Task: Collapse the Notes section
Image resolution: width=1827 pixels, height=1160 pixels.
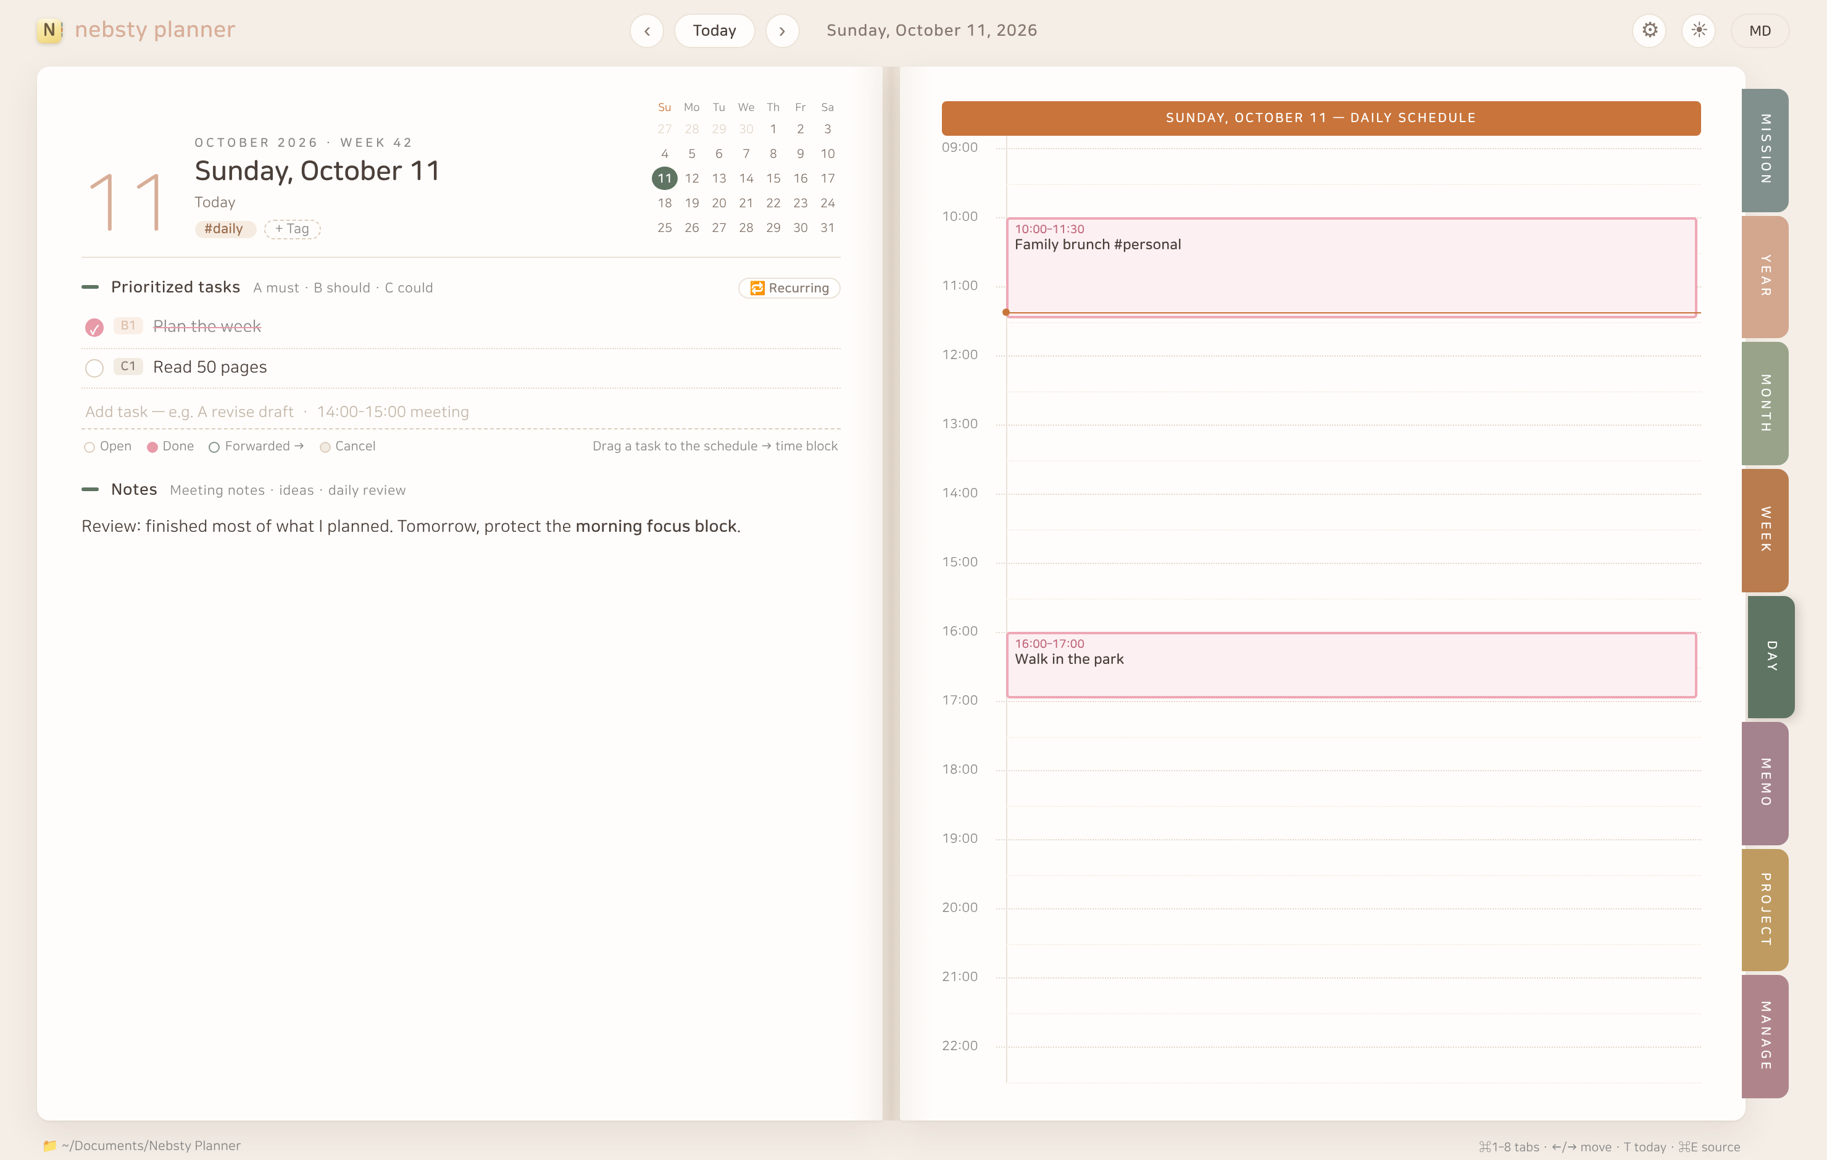Action: click(90, 489)
